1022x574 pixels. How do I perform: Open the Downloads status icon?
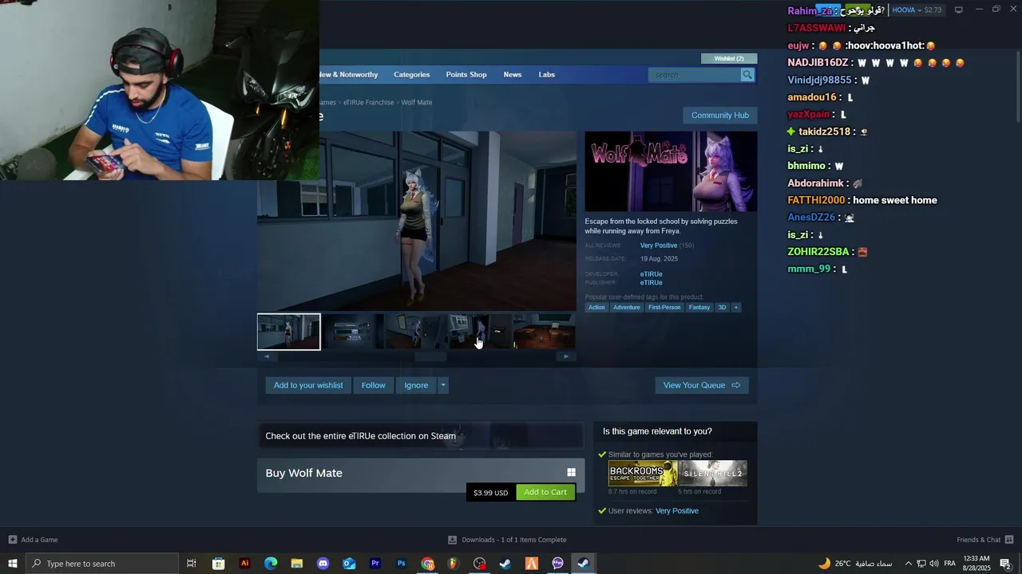(452, 540)
